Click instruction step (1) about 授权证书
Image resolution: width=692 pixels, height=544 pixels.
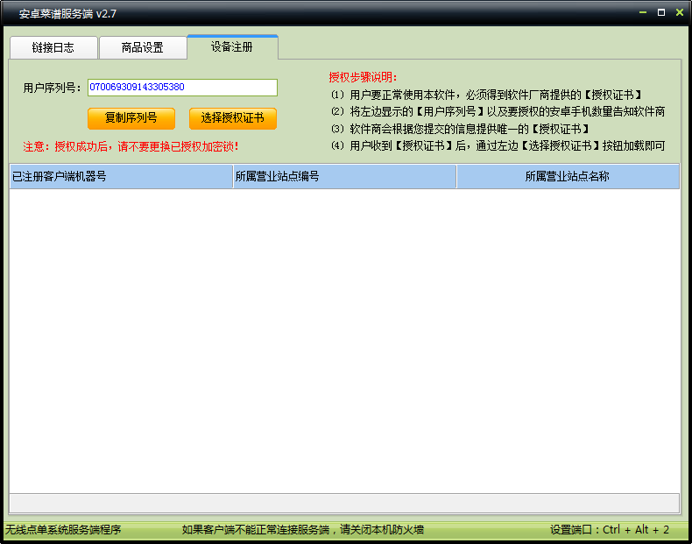pos(487,95)
